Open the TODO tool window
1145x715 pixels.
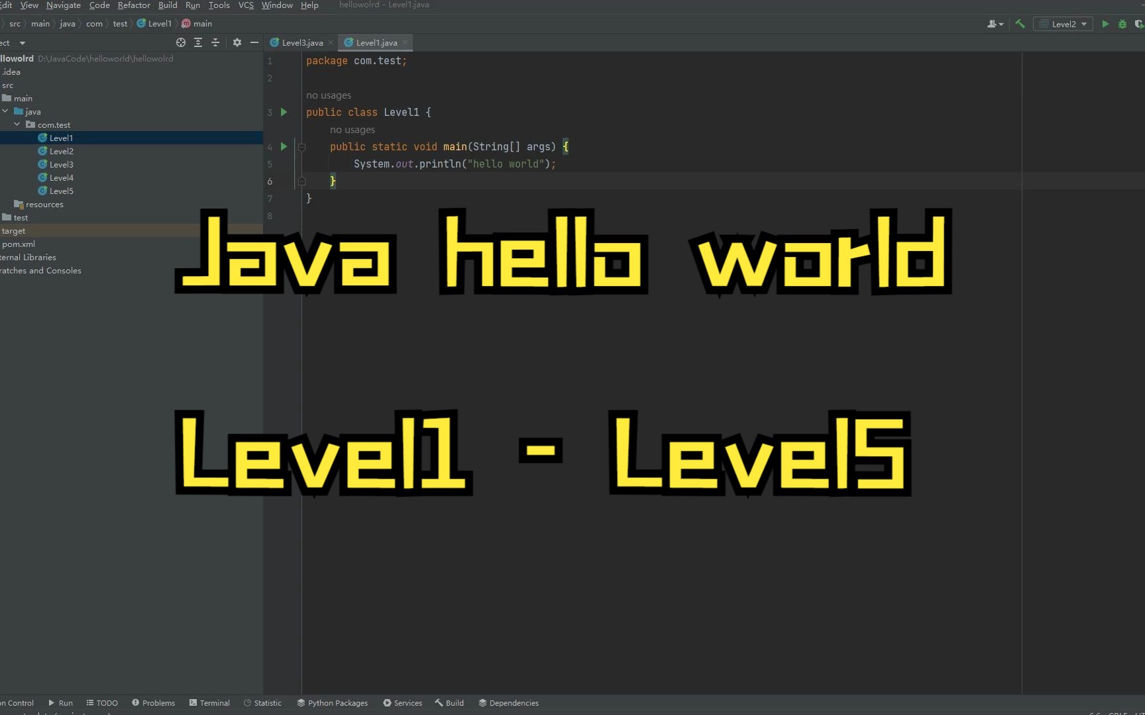pos(102,703)
